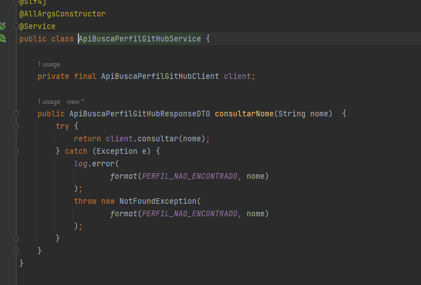
Task: Click the 'catch' keyword
Action: (x=76, y=151)
